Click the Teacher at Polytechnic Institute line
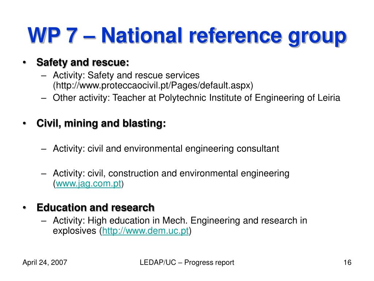This screenshot has height=281, width=374. point(196,98)
